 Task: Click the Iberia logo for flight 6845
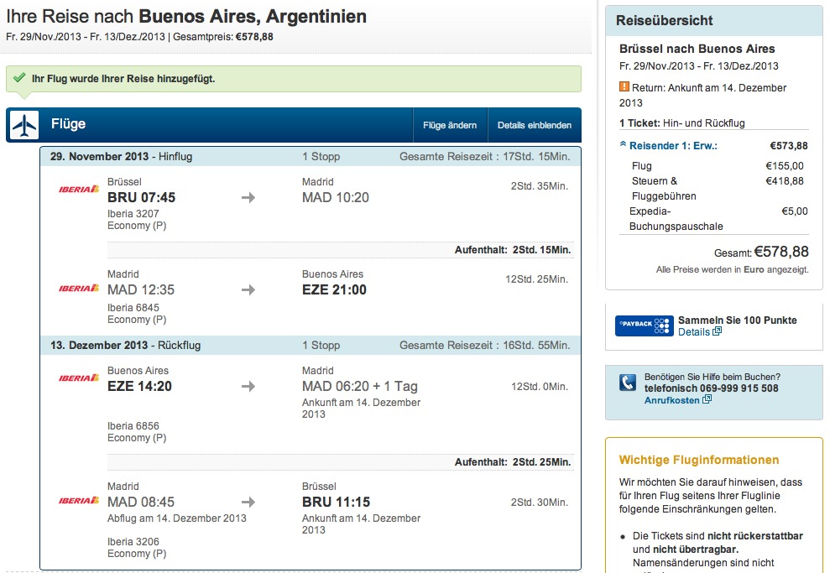(79, 289)
